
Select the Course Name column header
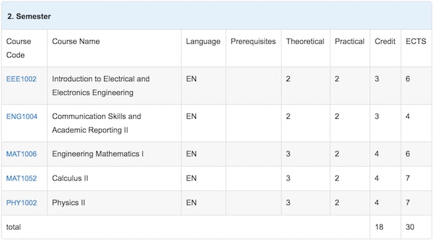pos(76,42)
